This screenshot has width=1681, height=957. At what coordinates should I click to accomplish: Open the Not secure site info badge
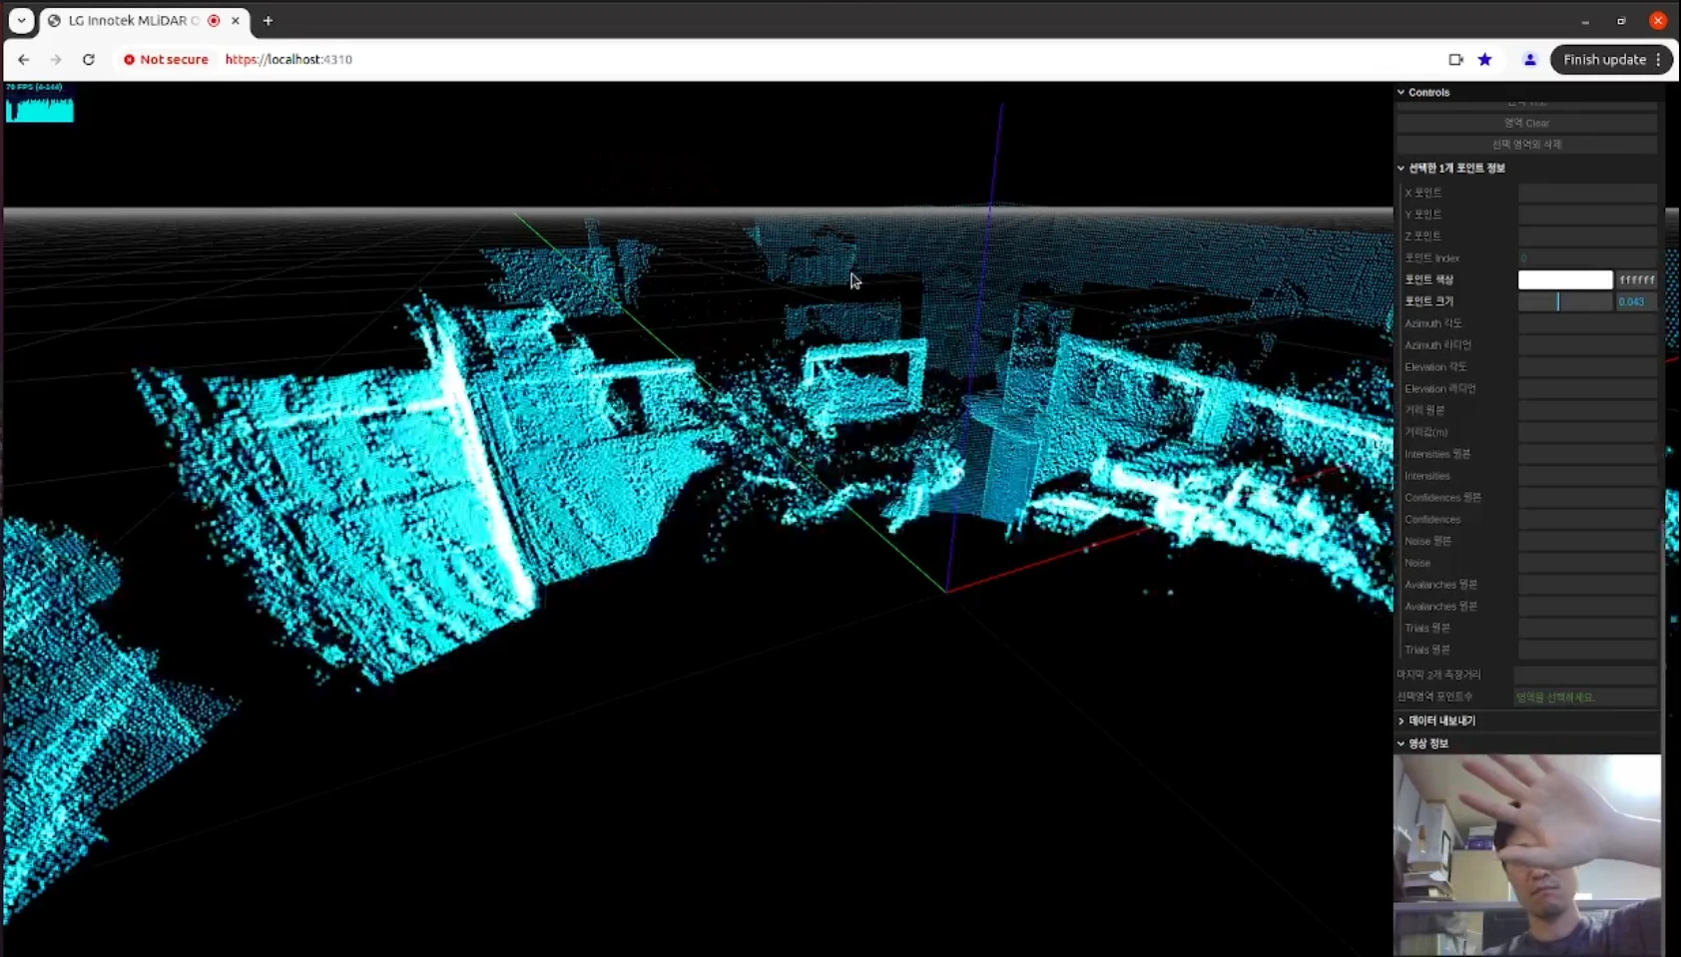166,60
